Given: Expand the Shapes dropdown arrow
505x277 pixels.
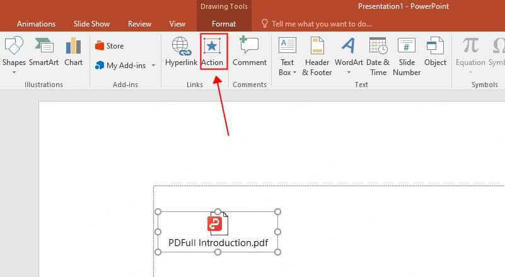Looking at the screenshot, I should [x=14, y=73].
